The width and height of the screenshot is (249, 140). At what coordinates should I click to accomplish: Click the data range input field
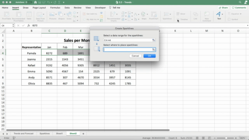[129, 40]
